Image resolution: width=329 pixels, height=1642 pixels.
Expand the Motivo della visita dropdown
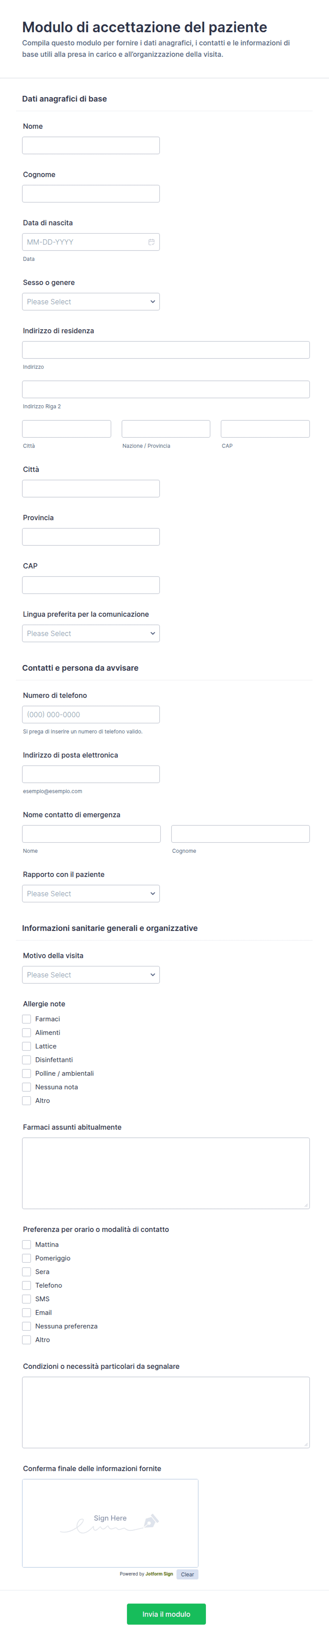click(91, 975)
